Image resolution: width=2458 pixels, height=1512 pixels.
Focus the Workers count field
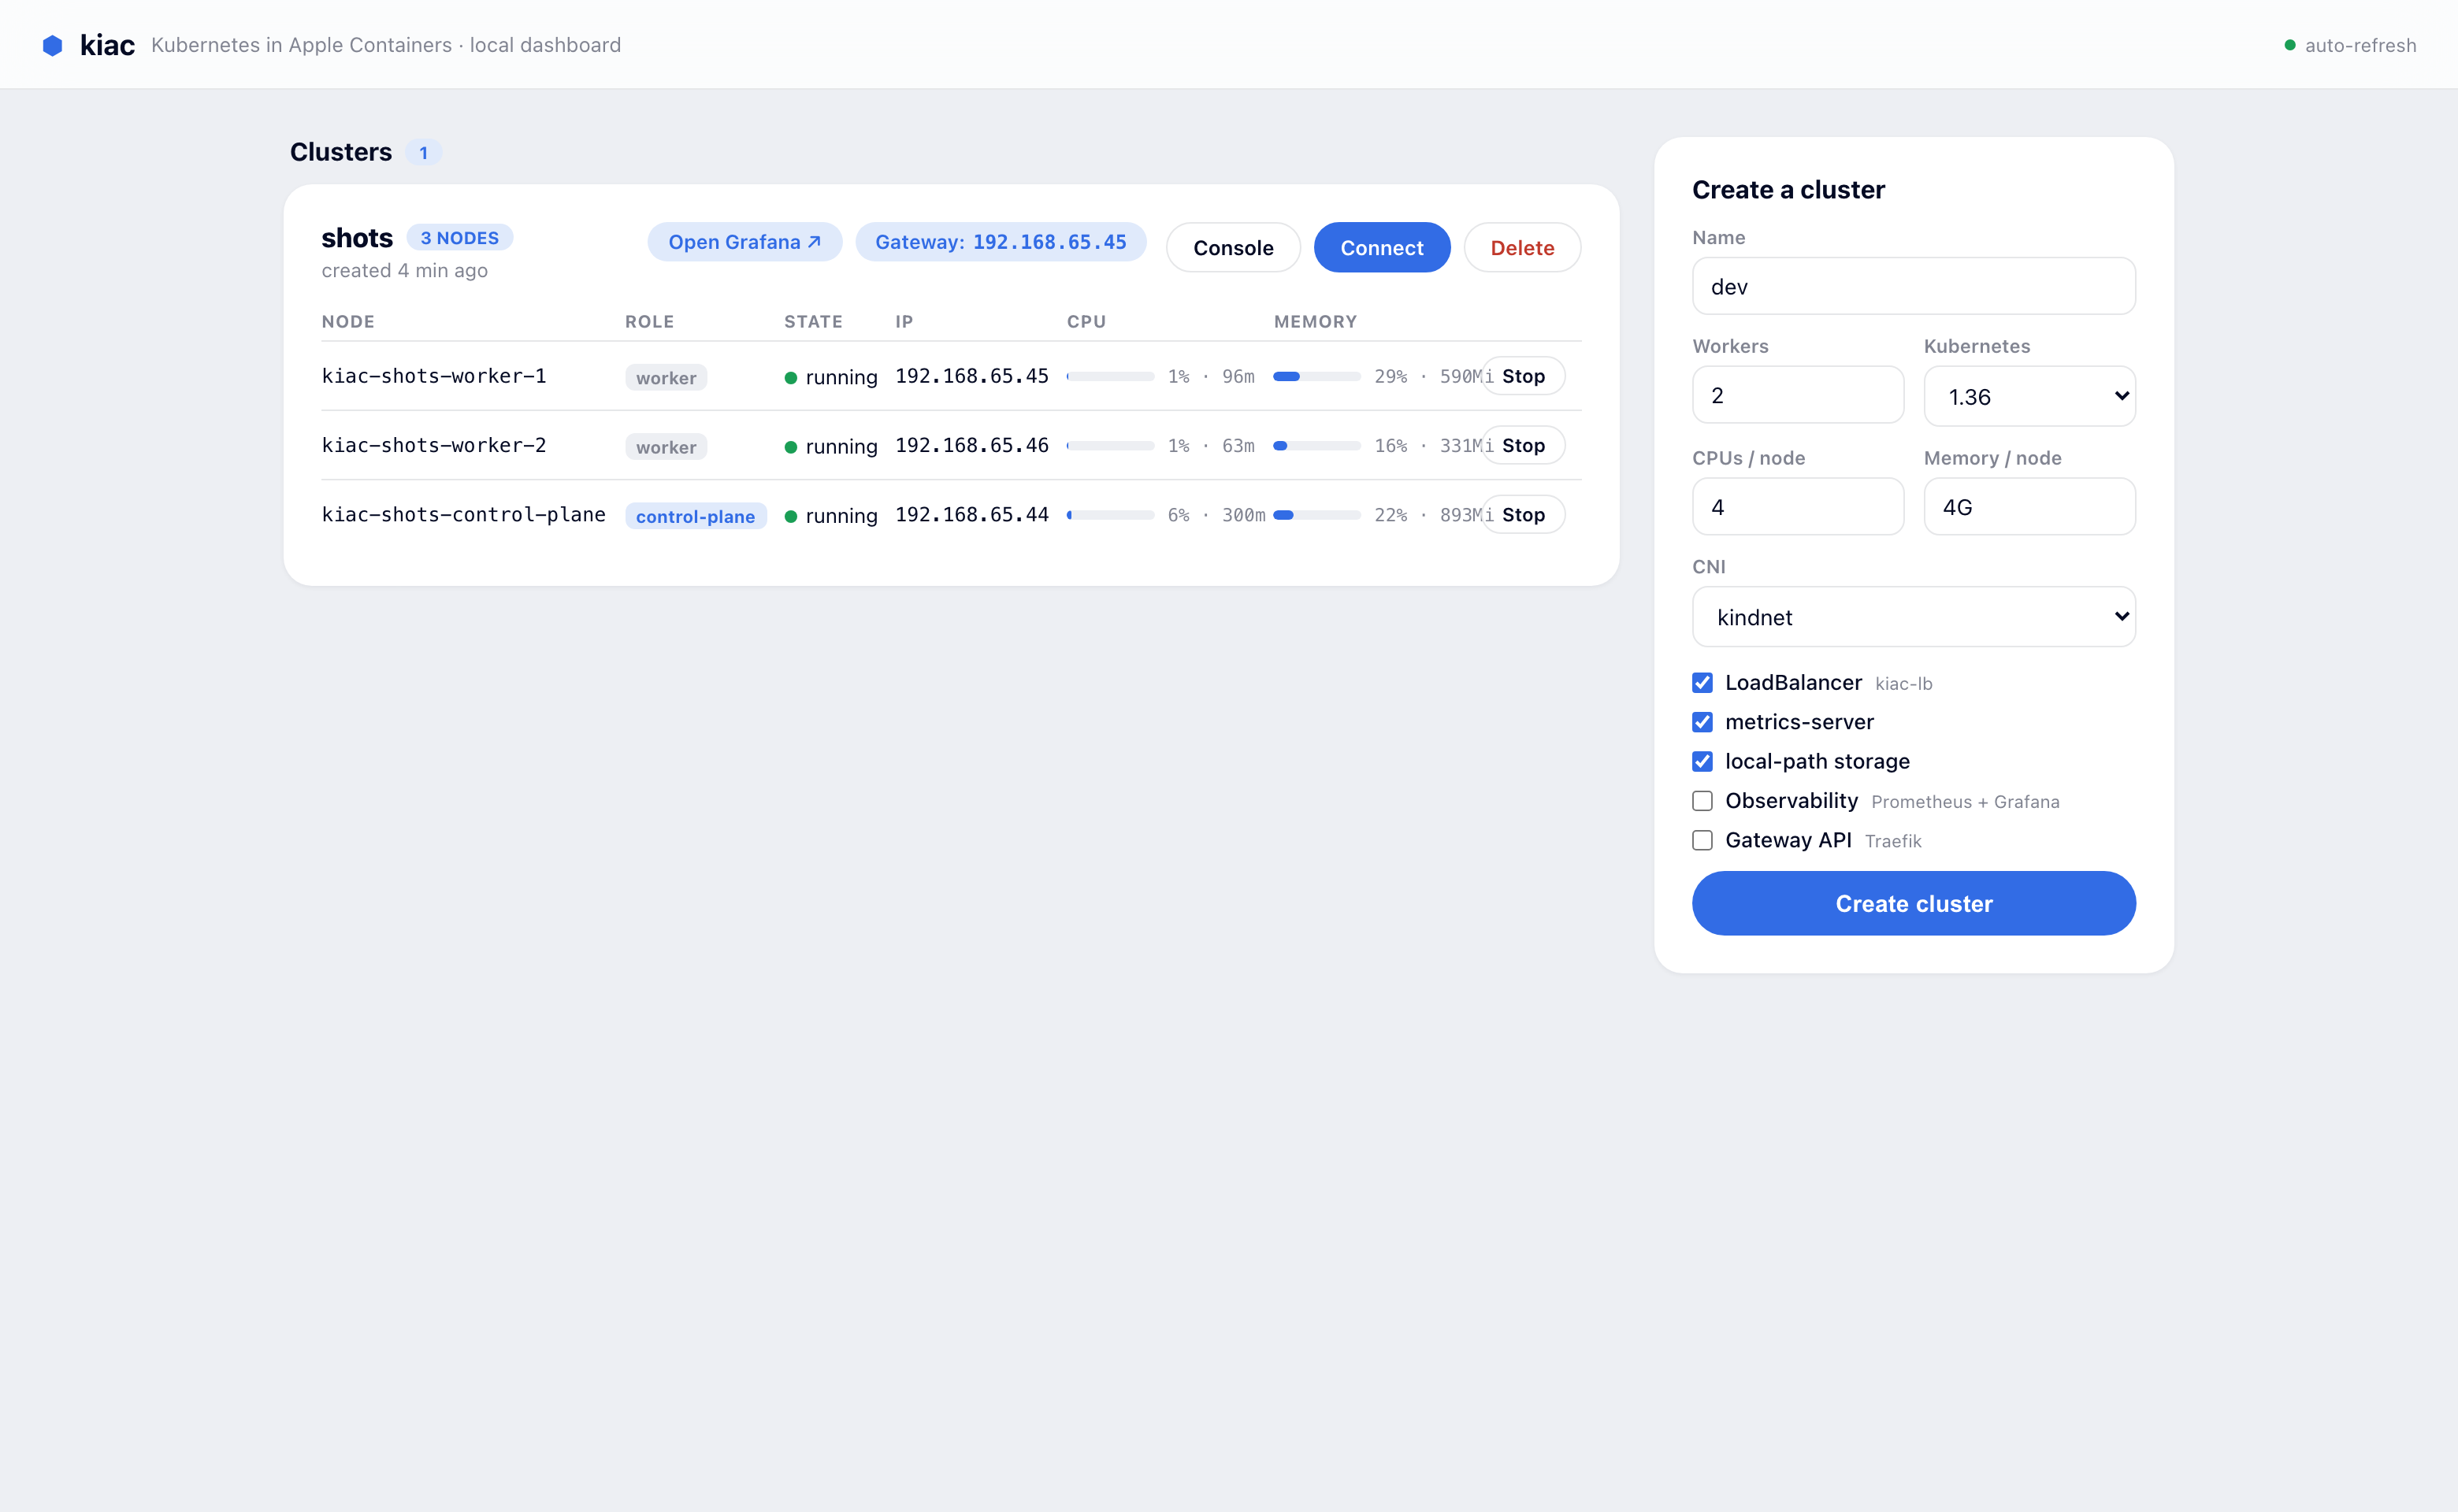tap(1797, 395)
